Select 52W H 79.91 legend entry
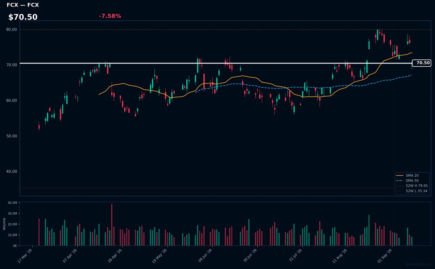This screenshot has height=269, width=435. (x=411, y=186)
